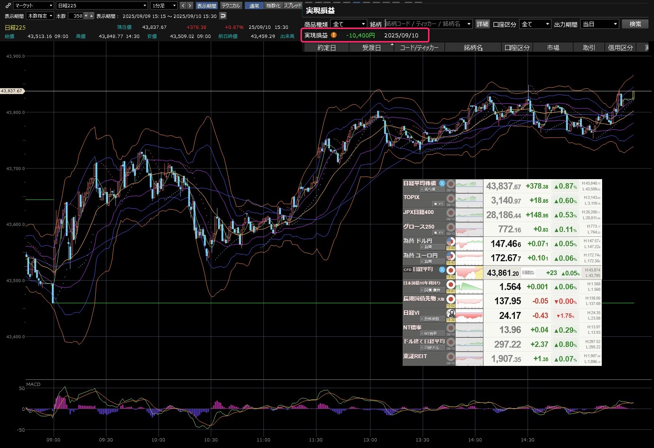Click the 寄与度 link under 日経平均株価
Screen dimensions: 654x448
[x=432, y=189]
